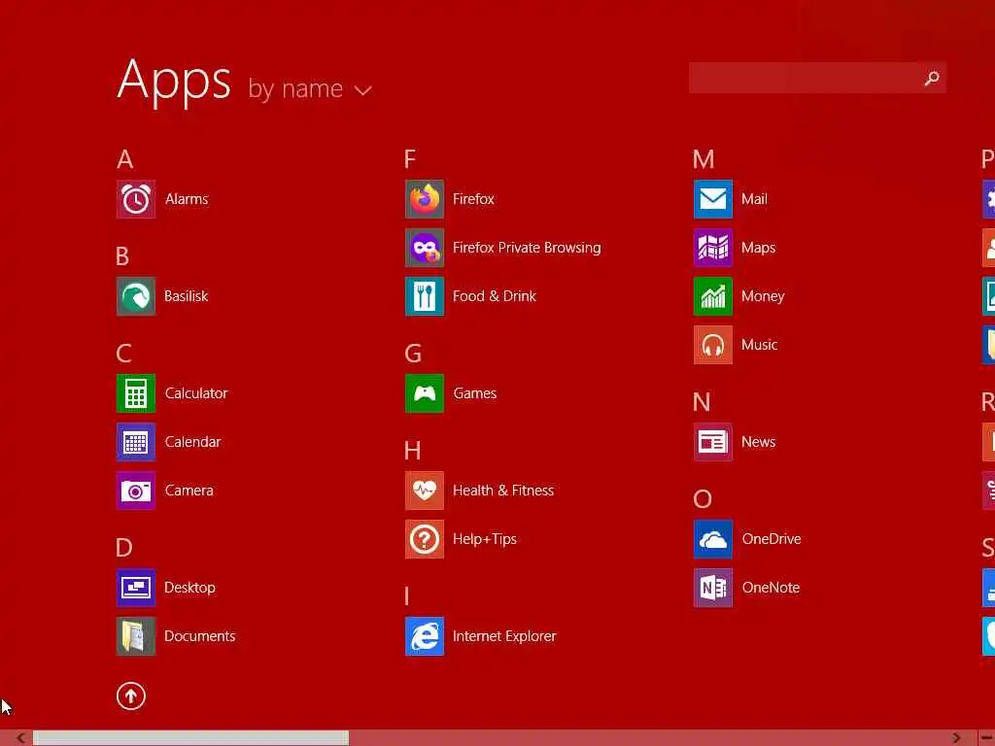Click the 'Apps' page heading
Screen dimensions: 995x746
(174, 83)
